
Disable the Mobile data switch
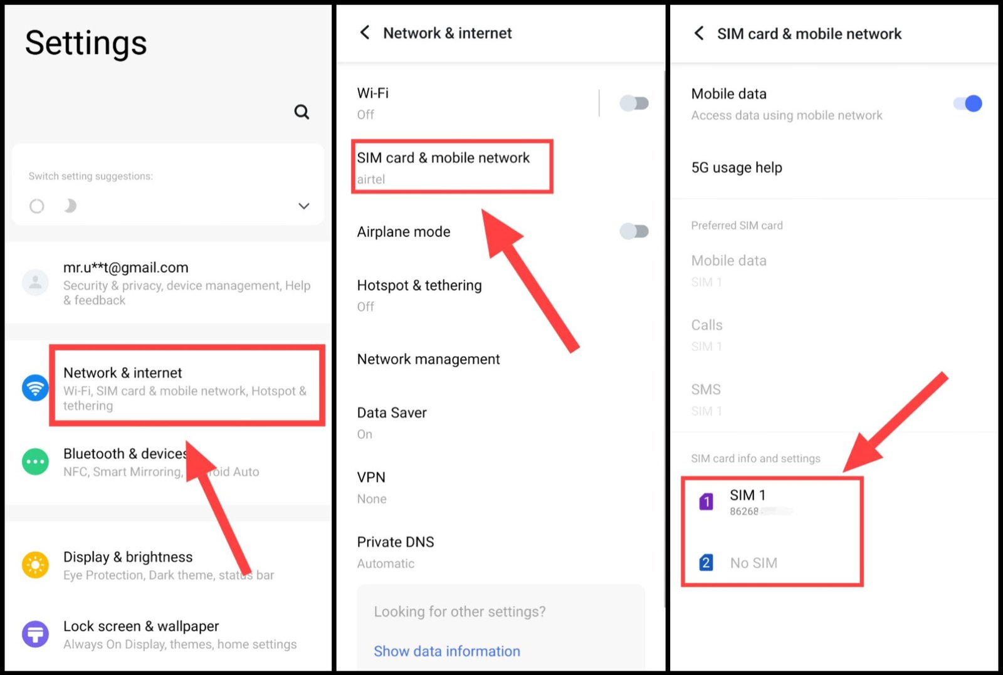[x=968, y=103]
